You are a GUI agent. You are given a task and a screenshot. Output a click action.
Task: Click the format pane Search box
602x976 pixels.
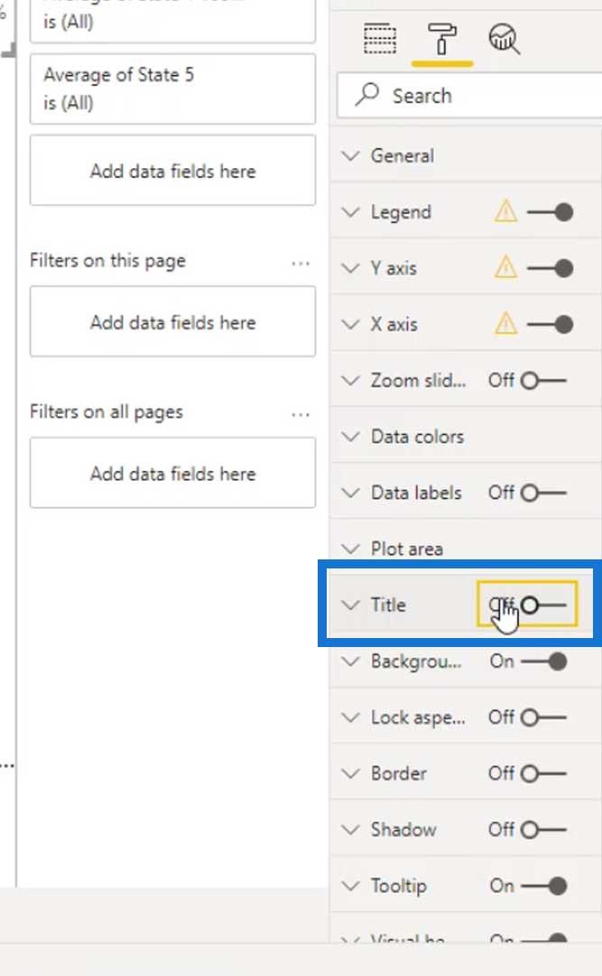tap(469, 95)
